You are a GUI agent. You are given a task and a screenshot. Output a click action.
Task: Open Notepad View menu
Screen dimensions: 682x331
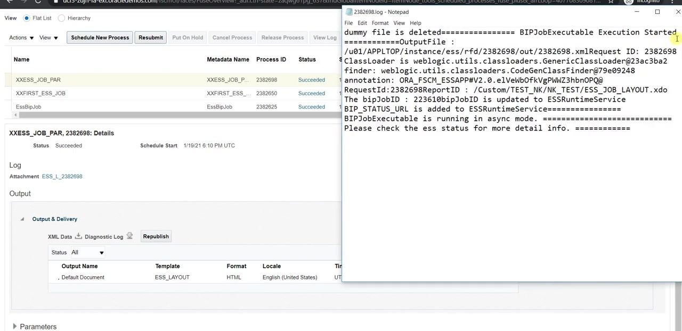pos(399,23)
